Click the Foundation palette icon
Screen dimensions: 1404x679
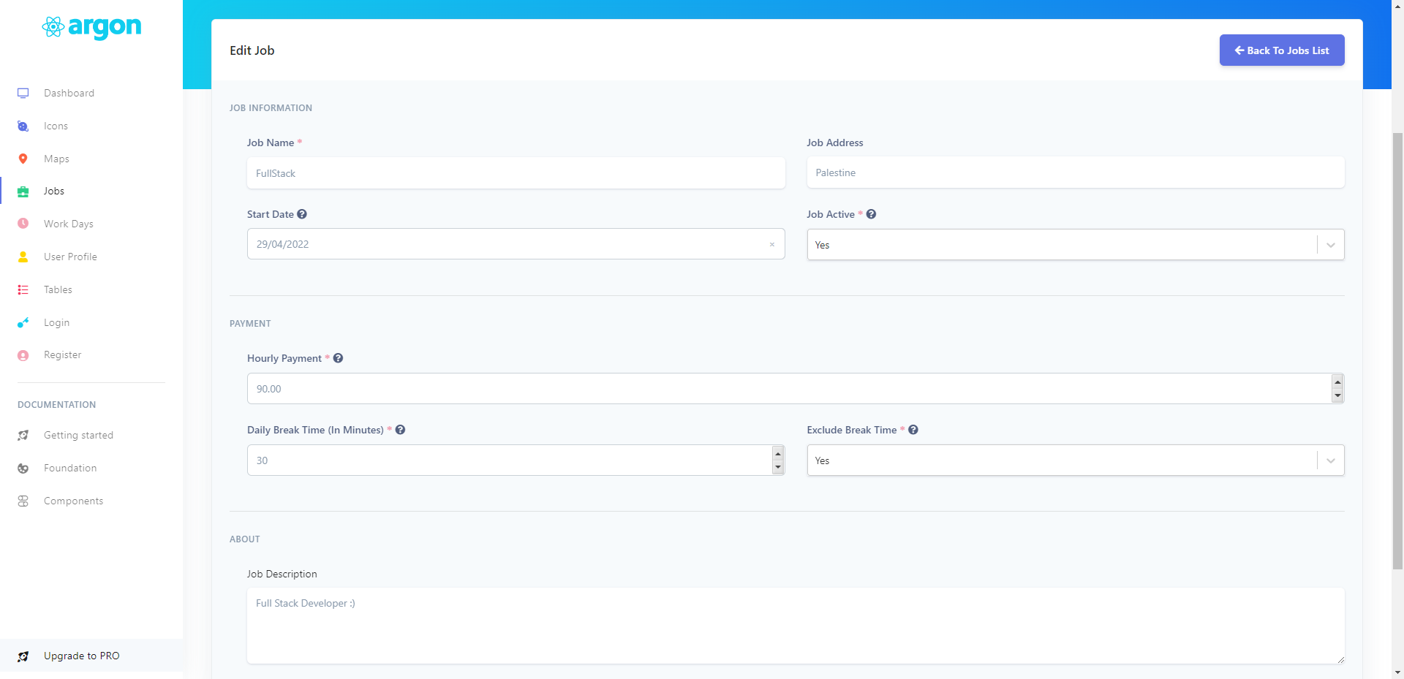[x=23, y=468]
